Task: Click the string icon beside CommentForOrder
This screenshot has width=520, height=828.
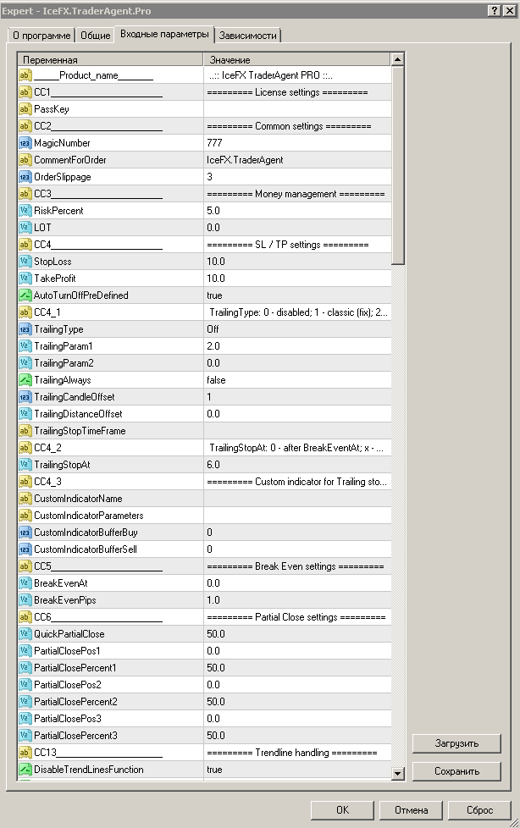Action: click(25, 160)
